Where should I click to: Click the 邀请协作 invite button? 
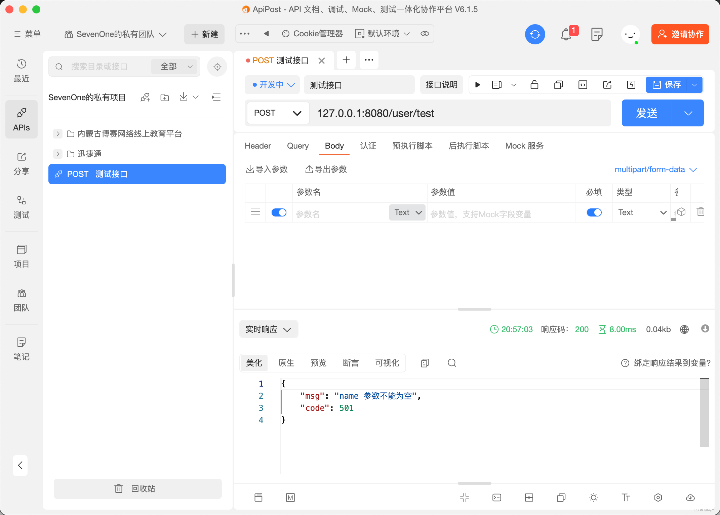click(x=680, y=34)
